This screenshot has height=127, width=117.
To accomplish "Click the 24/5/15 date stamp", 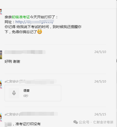I will point(100,114).
